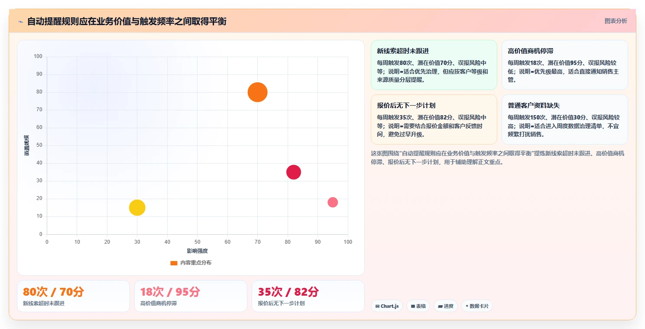This screenshot has width=645, height=329.
Task: Click the 图表分析 label in header
Action: tap(616, 21)
